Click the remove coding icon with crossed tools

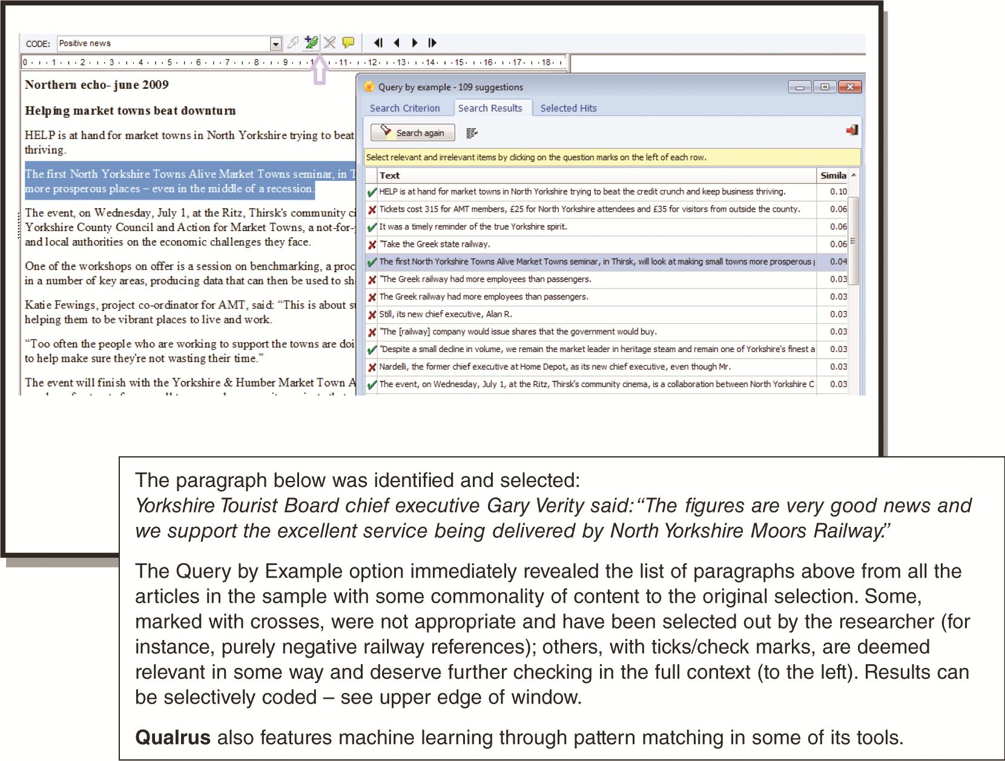(x=329, y=42)
